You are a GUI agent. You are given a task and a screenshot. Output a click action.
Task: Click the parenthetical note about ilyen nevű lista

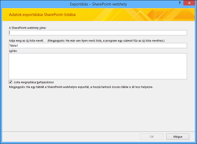coord(106,41)
